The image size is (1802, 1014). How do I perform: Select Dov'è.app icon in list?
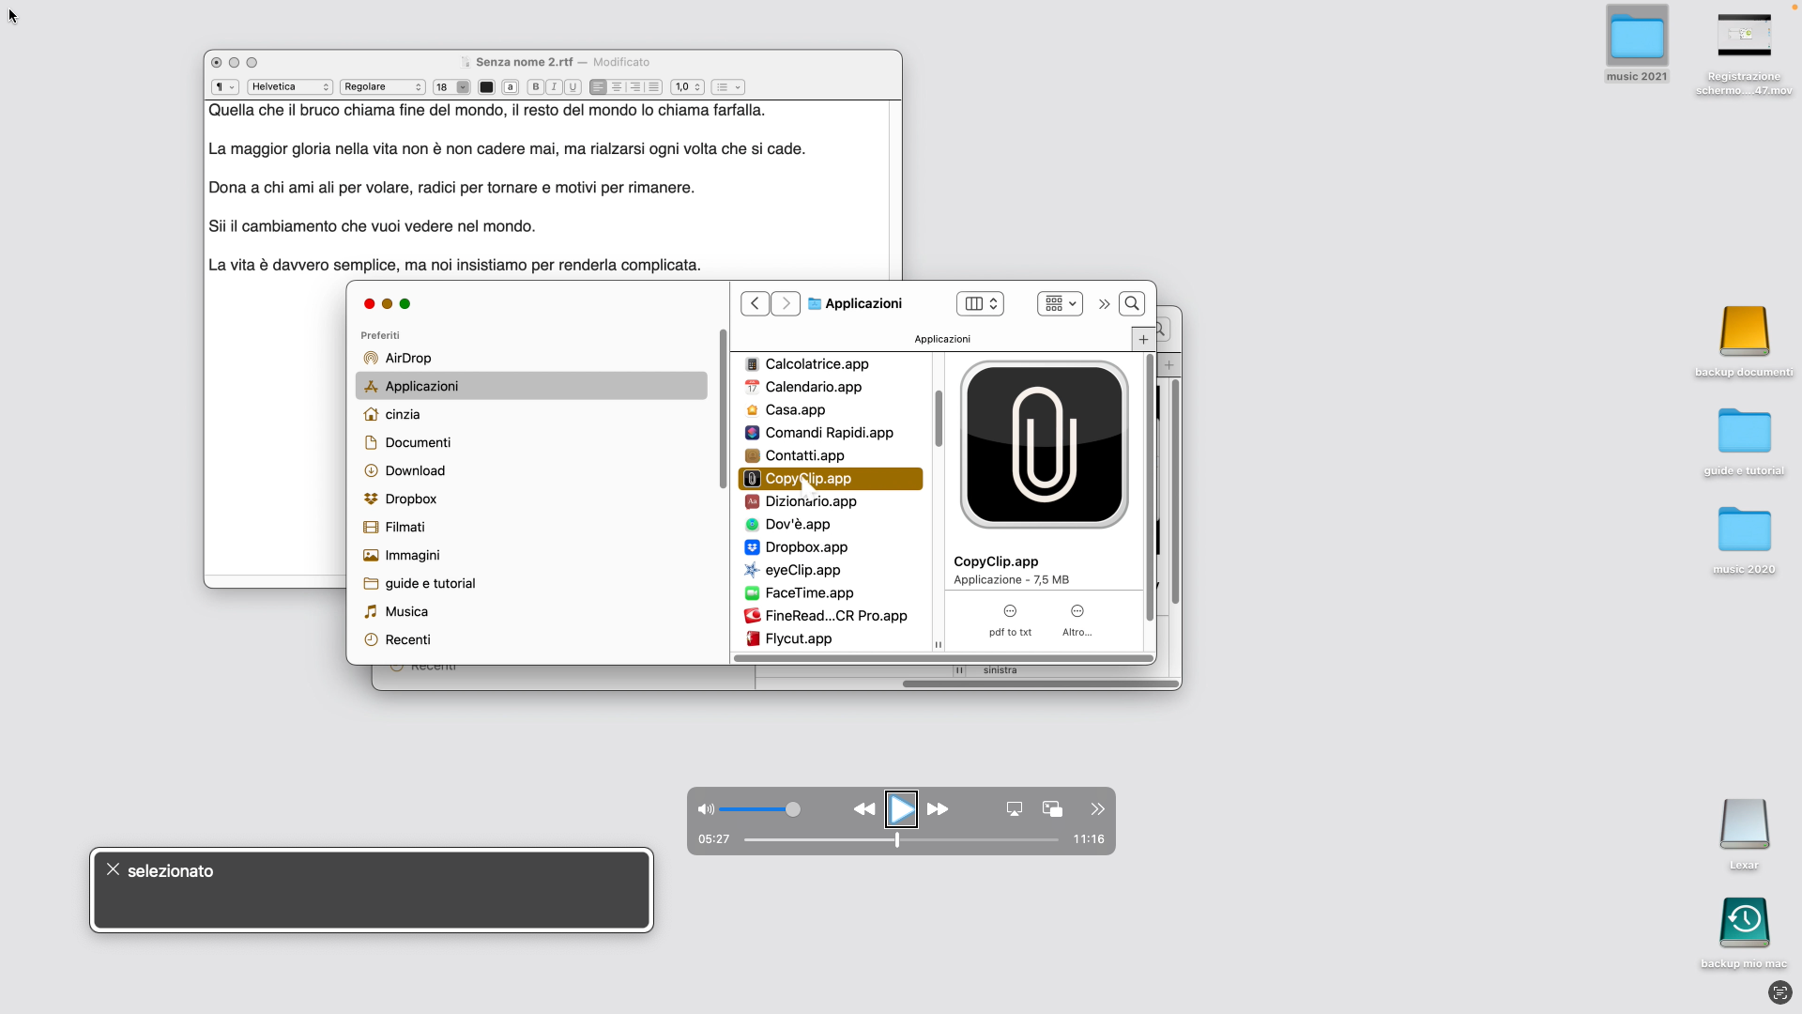pyautogui.click(x=752, y=525)
